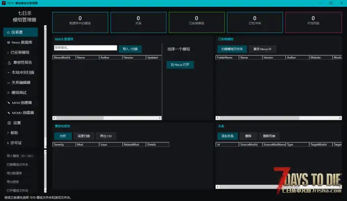Click the 本地风险 stat card
This screenshot has width=347, height=201.
pyautogui.click(x=313, y=22)
